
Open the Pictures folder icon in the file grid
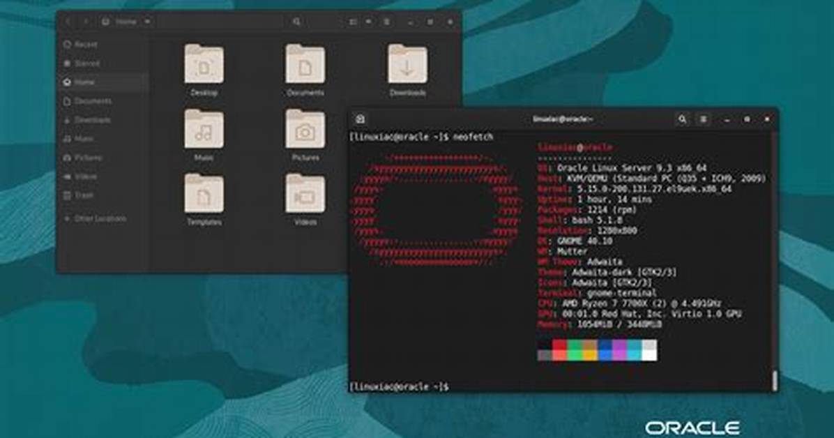coord(305,129)
